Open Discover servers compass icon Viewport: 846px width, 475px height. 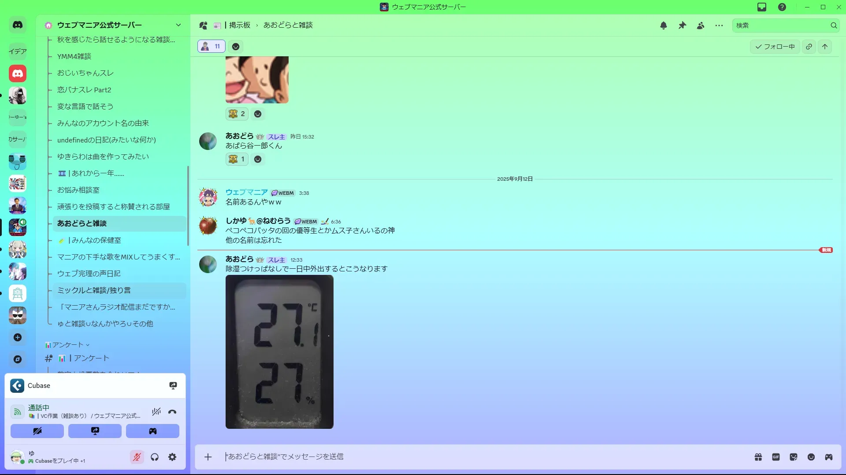[18, 359]
